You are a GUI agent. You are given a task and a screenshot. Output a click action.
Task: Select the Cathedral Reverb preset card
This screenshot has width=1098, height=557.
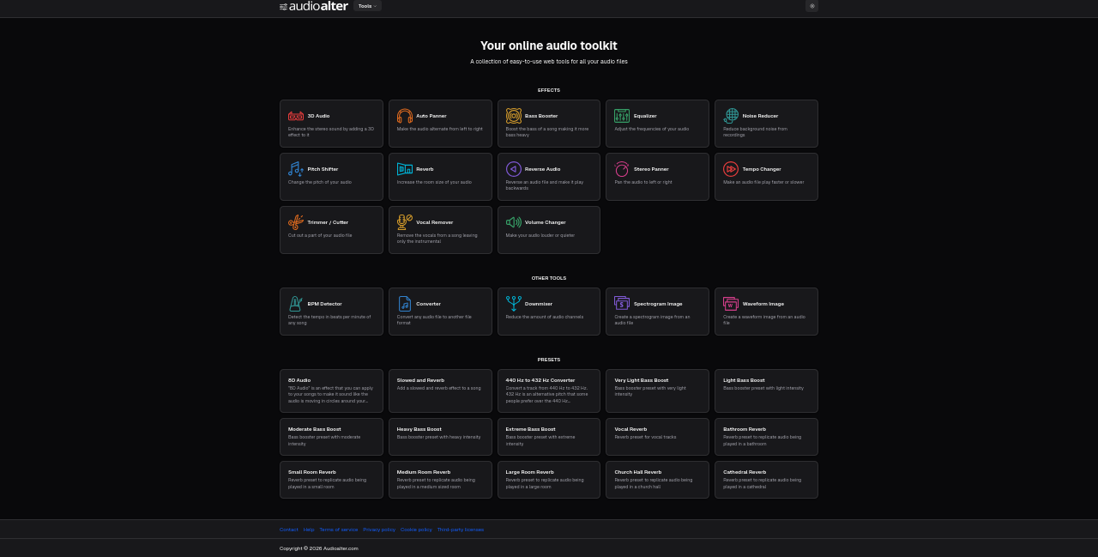765,480
